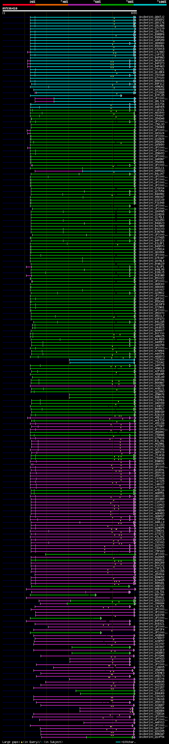The width and height of the screenshot is (169, 744).
Task: Open hit UniRef100_Q0JBE4
Action: tap(152, 72)
